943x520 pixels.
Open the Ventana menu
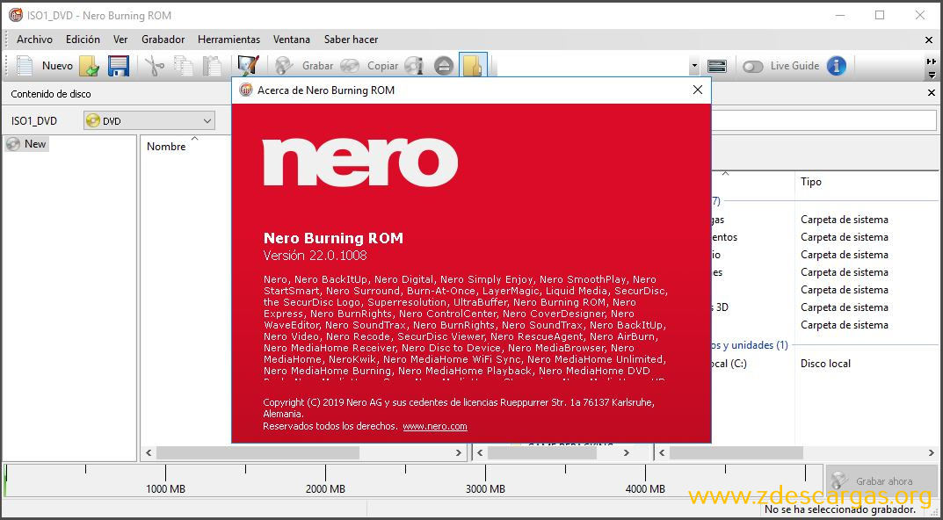[x=291, y=39]
